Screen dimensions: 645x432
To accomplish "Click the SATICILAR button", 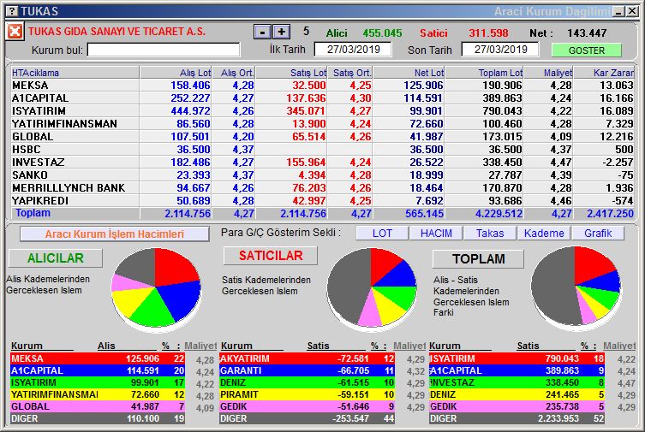I will [x=271, y=256].
